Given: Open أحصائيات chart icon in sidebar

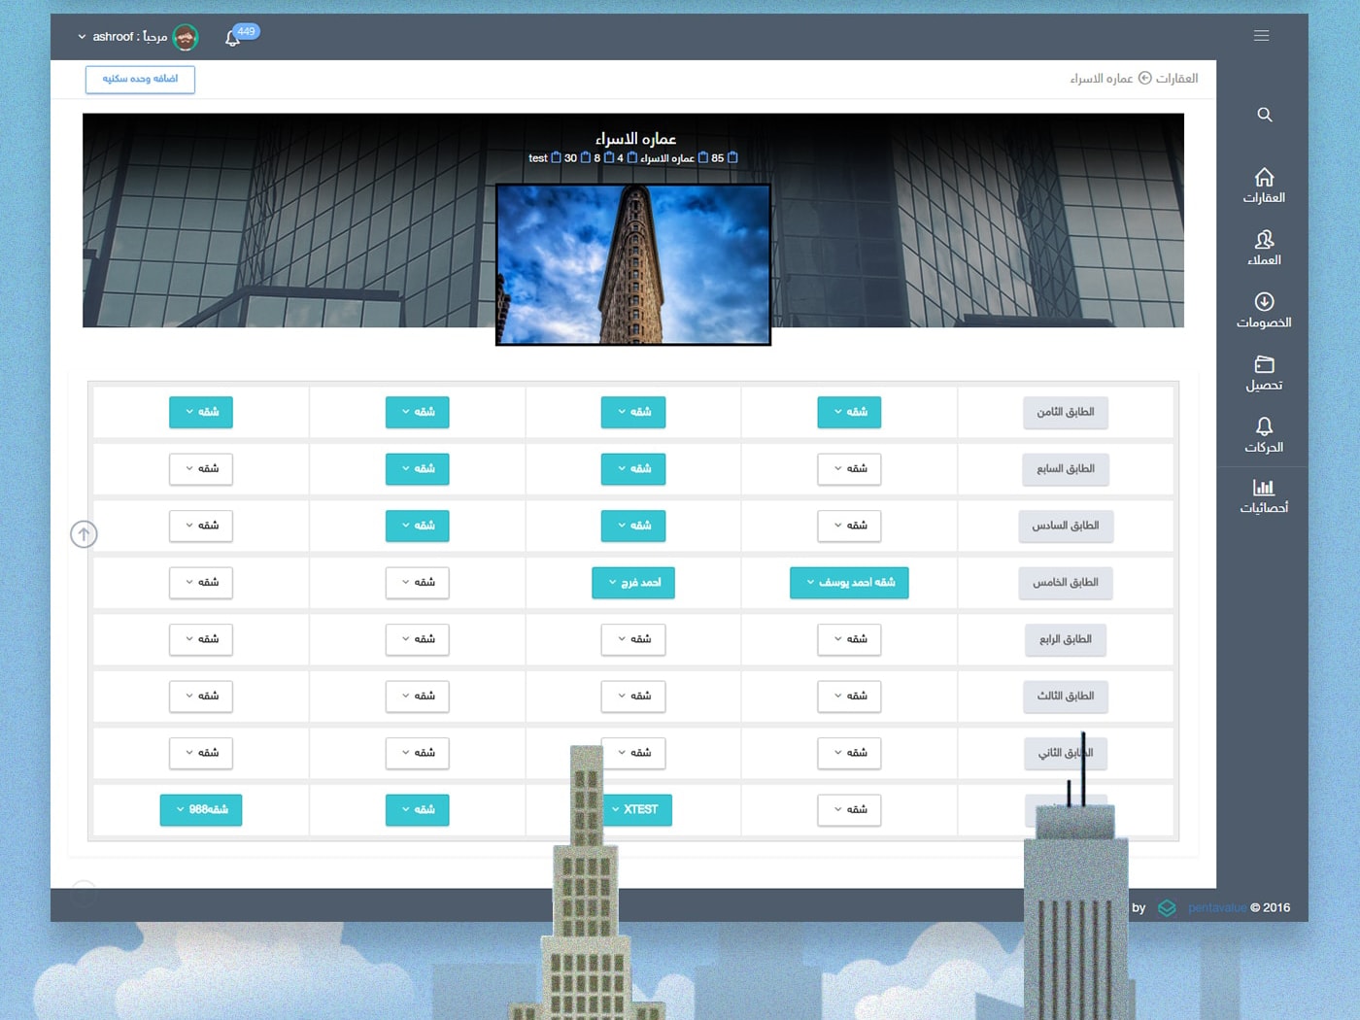Looking at the screenshot, I should coord(1264,495).
